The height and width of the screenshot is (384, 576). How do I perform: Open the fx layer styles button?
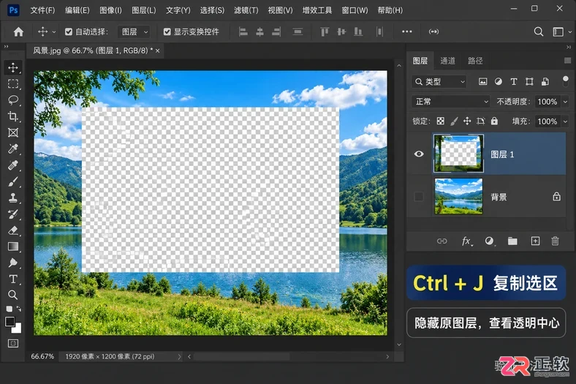tap(466, 241)
